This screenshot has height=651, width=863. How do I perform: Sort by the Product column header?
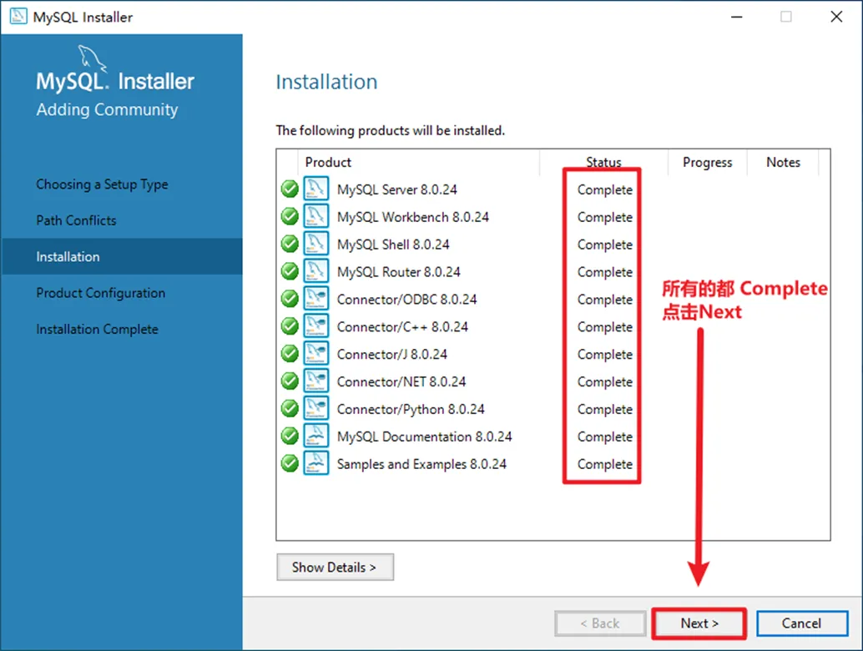(328, 163)
